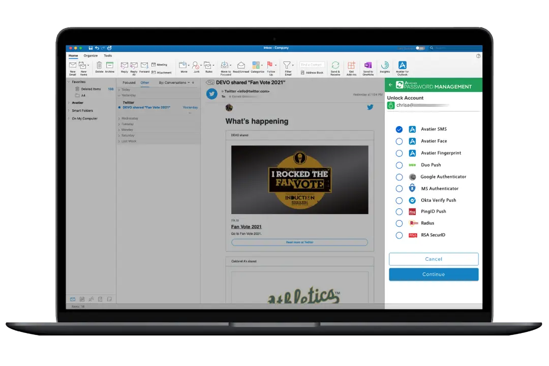Viewport: 549px width, 366px height.
Task: Expand the Wednesday message group
Action: point(119,118)
